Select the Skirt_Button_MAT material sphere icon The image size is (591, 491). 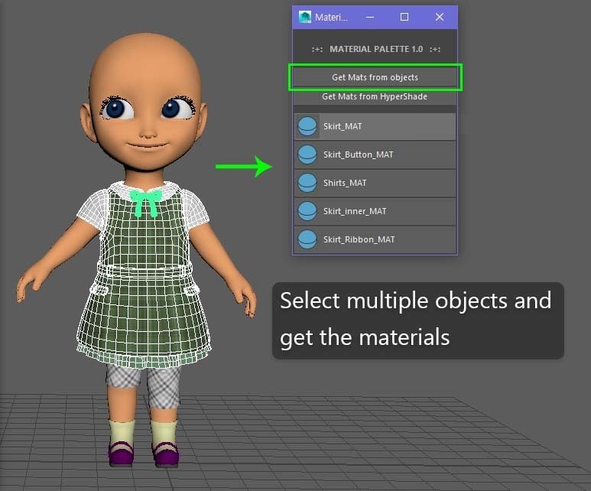[x=307, y=154]
